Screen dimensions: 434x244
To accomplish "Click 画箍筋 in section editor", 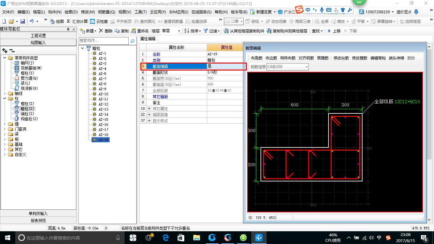I will [322, 58].
